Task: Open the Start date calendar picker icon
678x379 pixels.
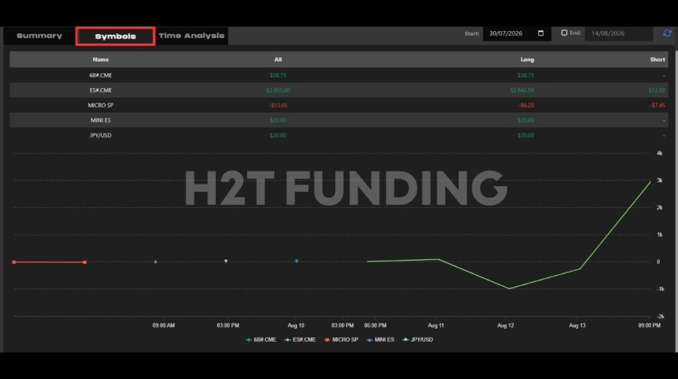Action: coord(540,33)
